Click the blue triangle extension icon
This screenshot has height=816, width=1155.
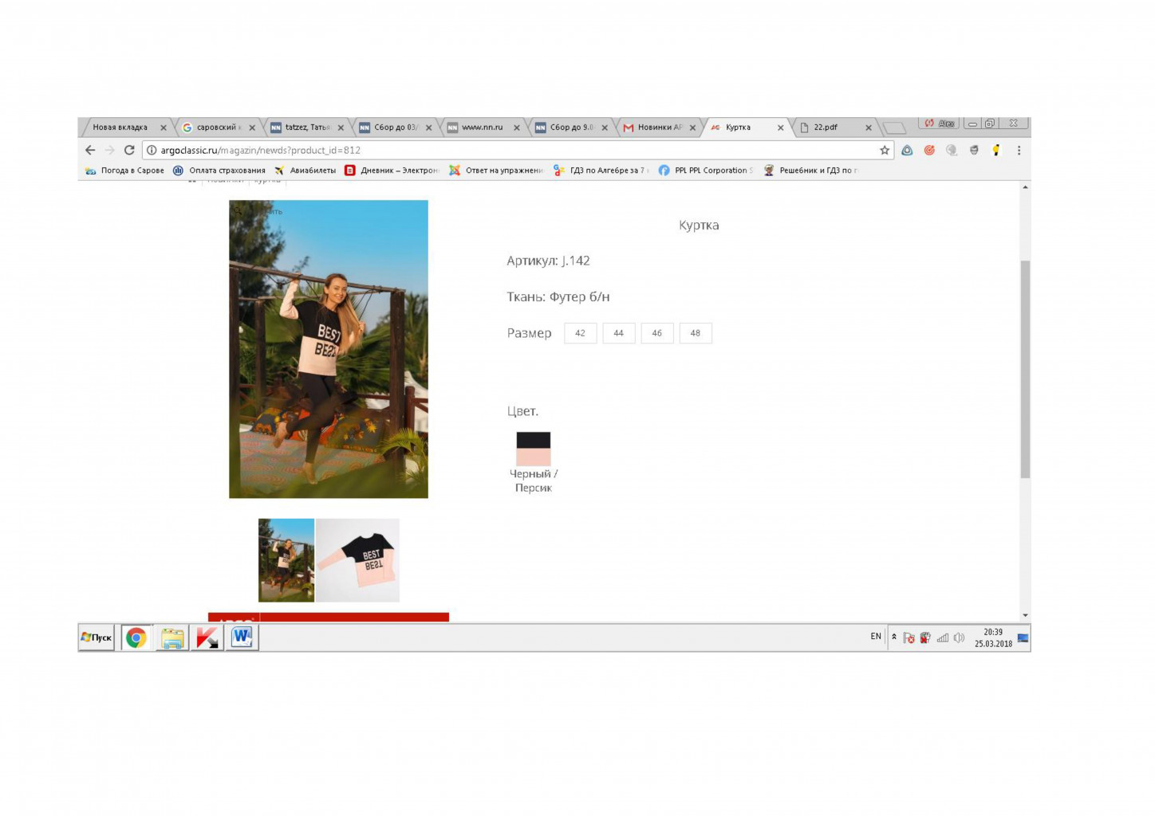907,150
